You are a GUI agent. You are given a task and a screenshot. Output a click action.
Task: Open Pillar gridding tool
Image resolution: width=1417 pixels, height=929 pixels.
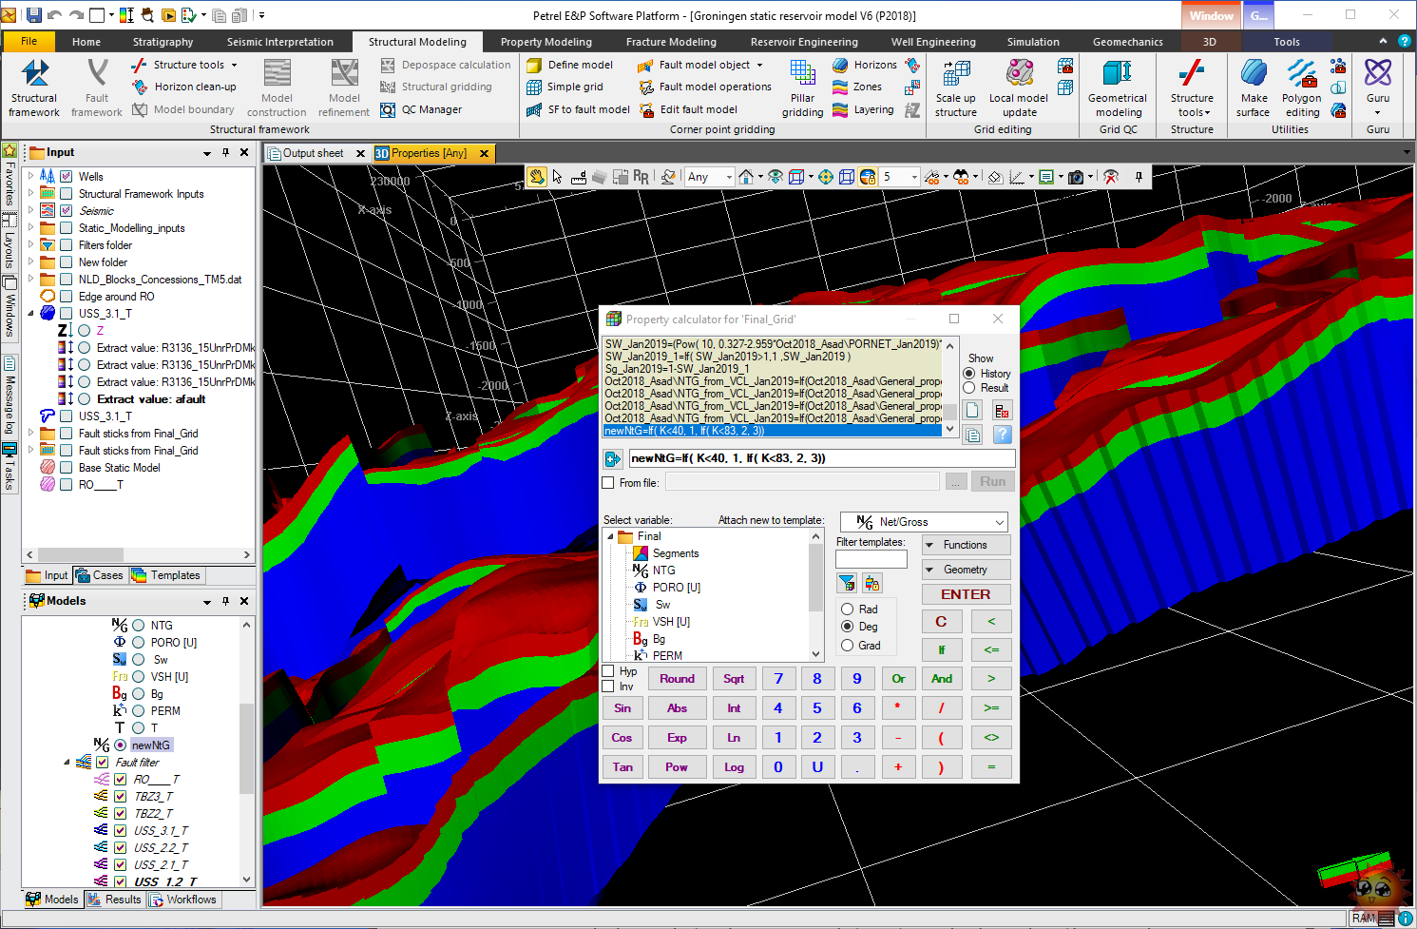802,88
